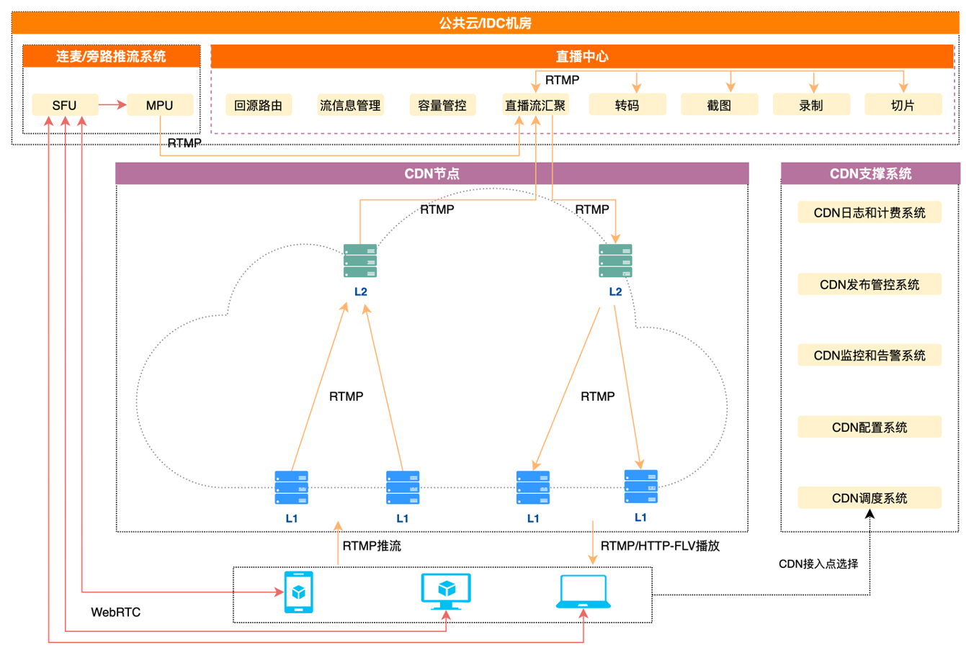Click the CDN支撑系统 header bar
Viewport: 966px width, 655px height.
(x=870, y=173)
